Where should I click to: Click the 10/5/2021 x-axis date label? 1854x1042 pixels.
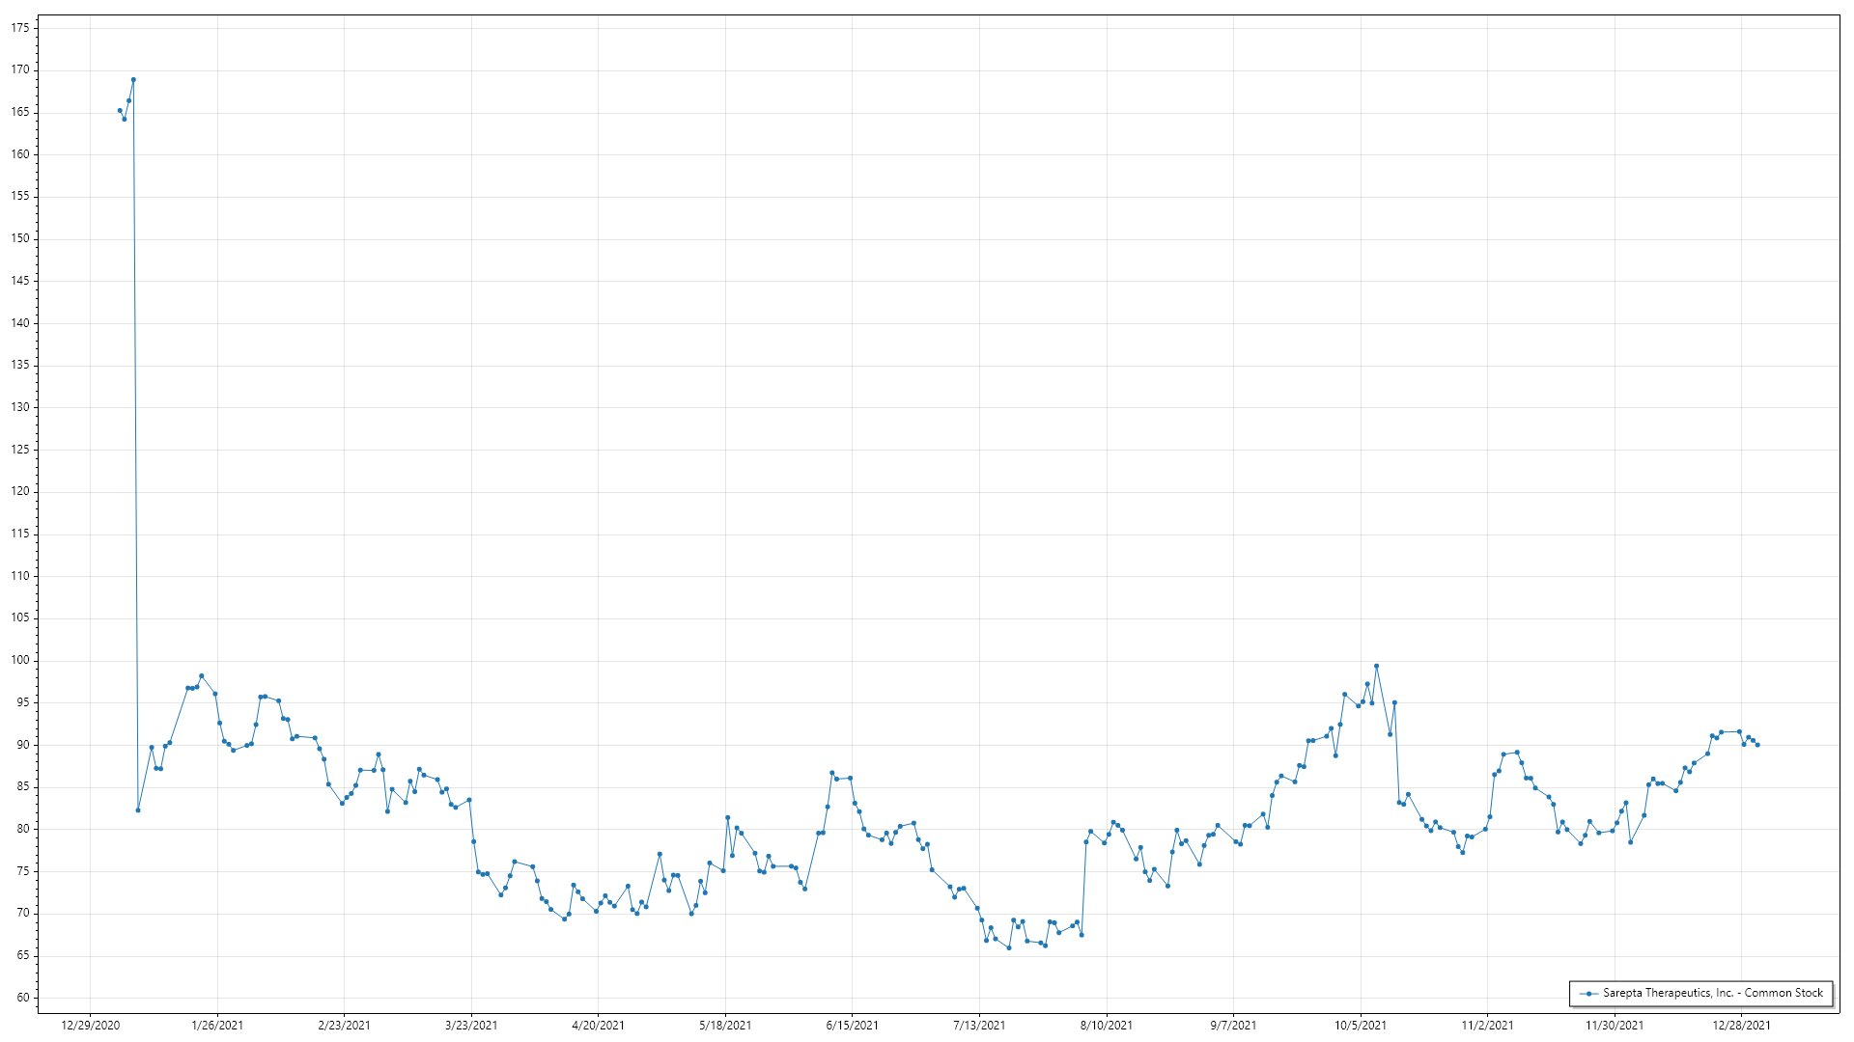tap(1361, 1025)
